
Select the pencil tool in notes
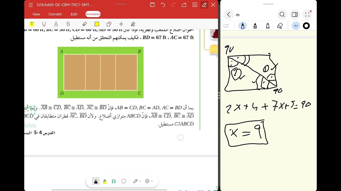point(255,26)
